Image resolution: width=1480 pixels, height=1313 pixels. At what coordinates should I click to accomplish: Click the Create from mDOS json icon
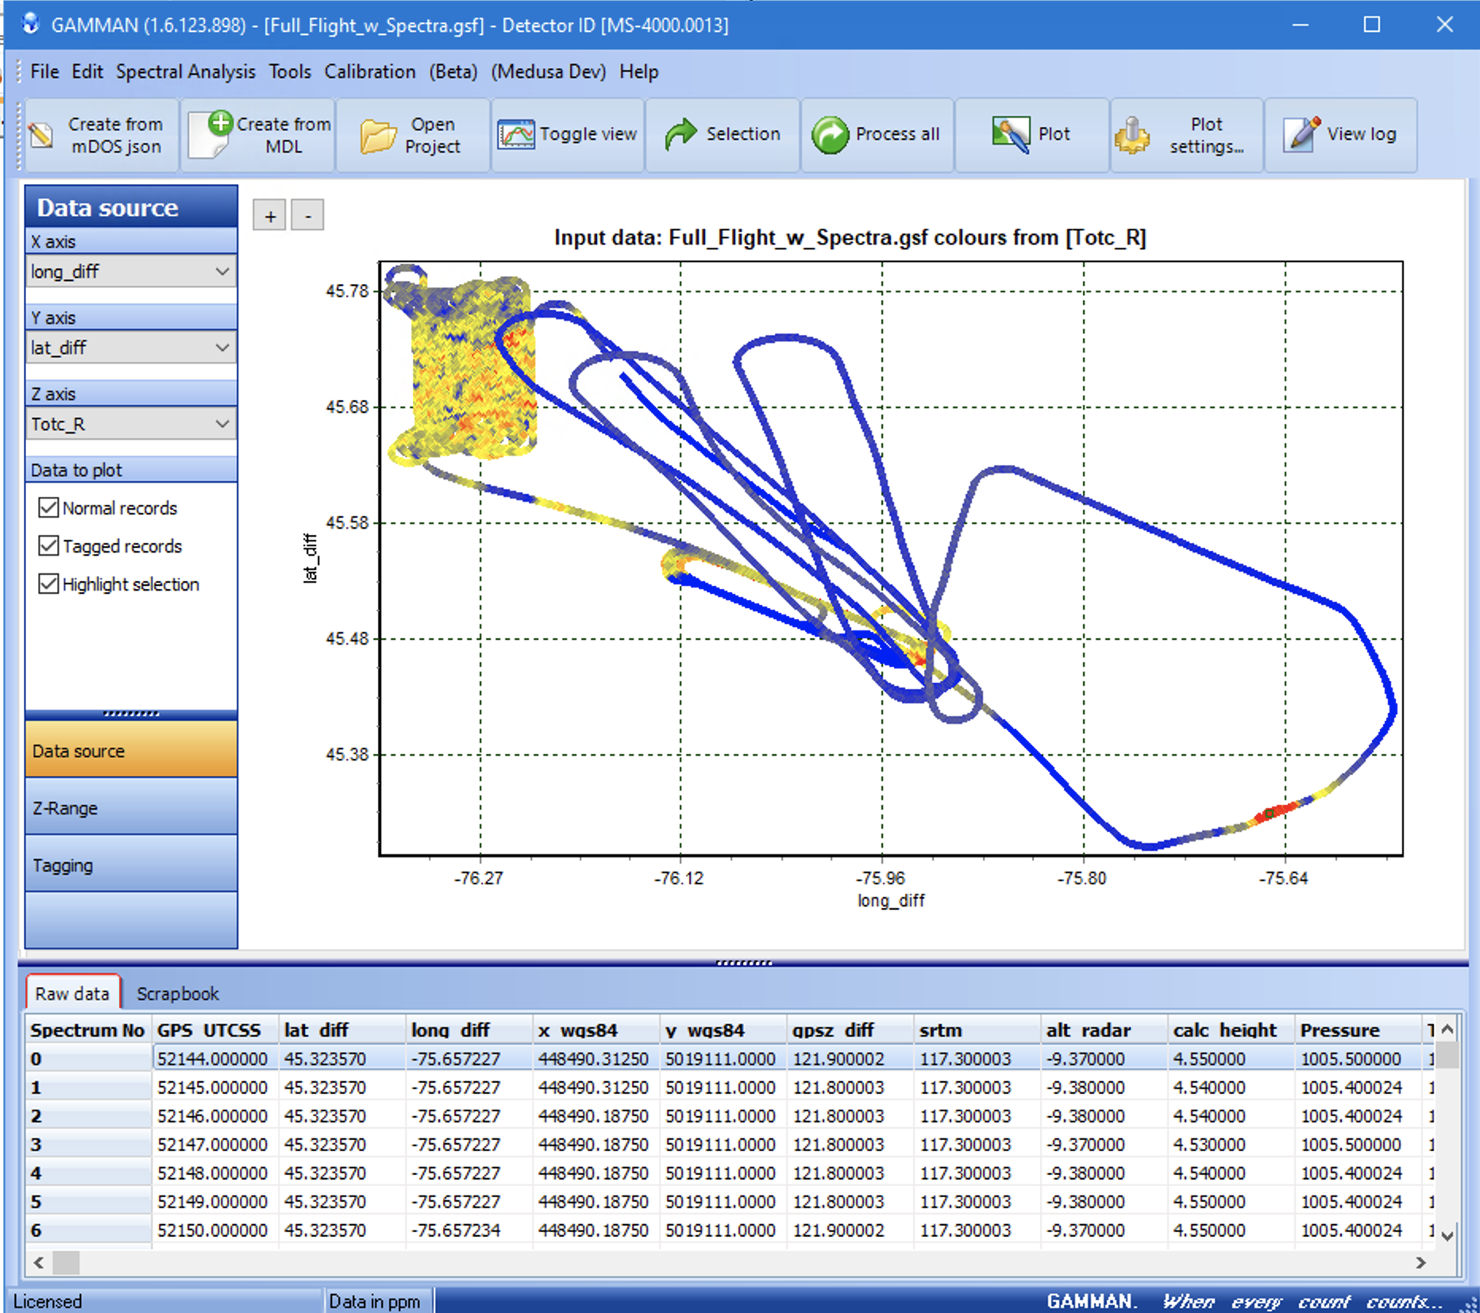tap(41, 136)
